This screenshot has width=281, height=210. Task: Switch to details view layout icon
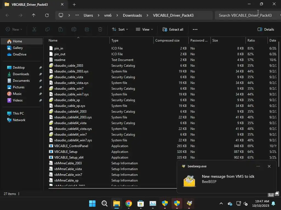[271, 194]
